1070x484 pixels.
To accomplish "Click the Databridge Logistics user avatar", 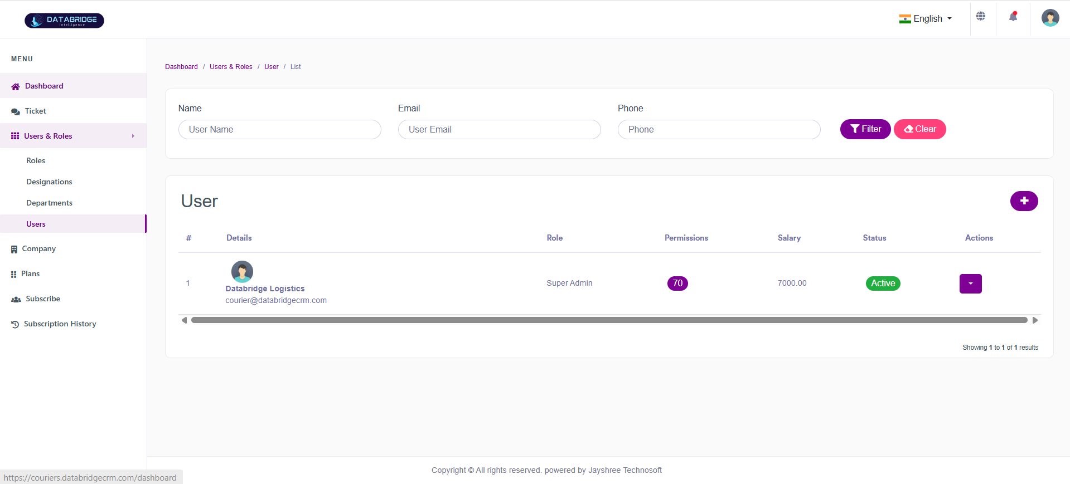I will [242, 272].
